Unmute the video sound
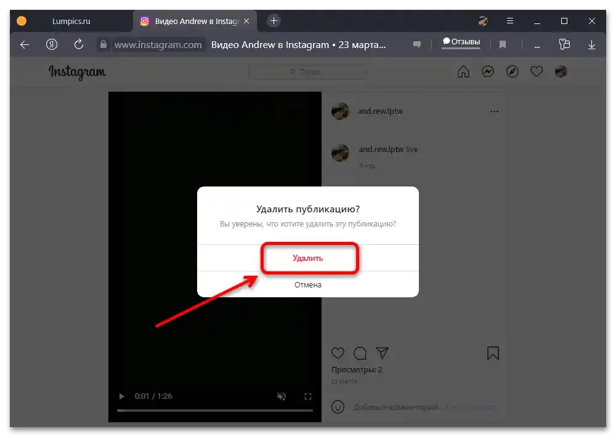 [x=282, y=396]
